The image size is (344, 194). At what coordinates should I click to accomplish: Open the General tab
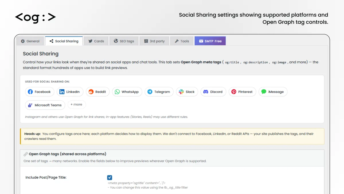[30, 41]
